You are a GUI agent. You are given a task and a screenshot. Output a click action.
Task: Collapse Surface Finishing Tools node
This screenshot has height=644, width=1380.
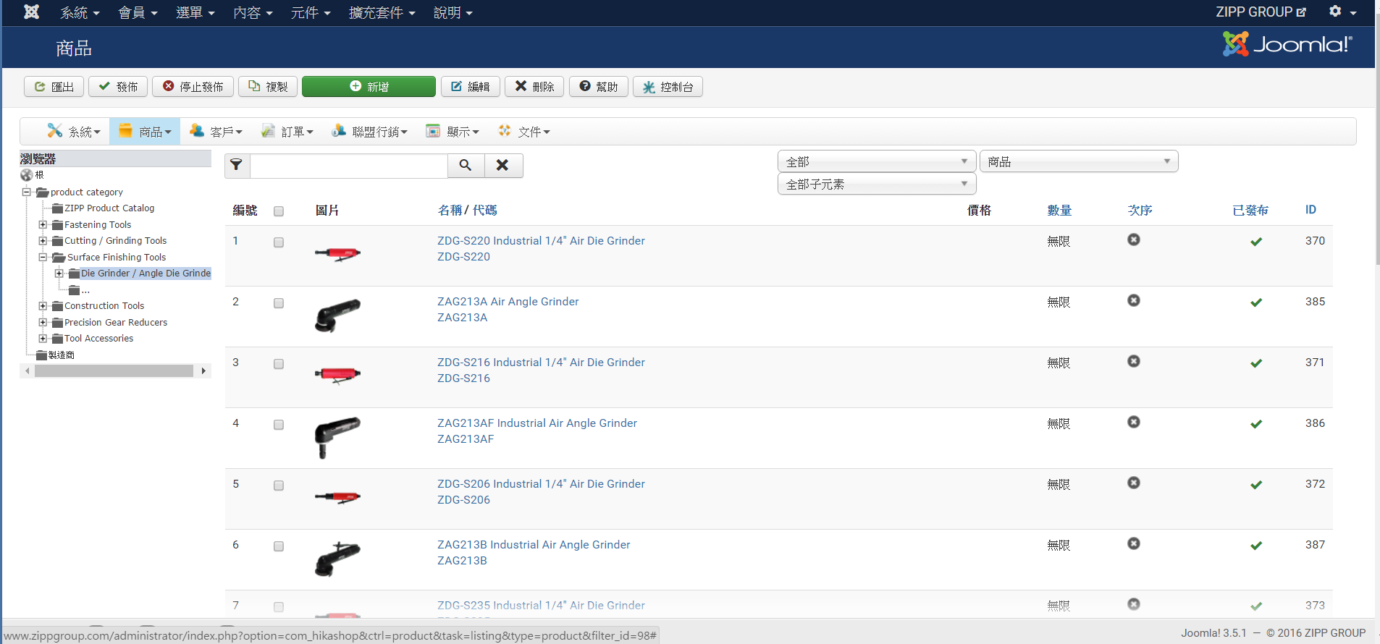coord(43,257)
